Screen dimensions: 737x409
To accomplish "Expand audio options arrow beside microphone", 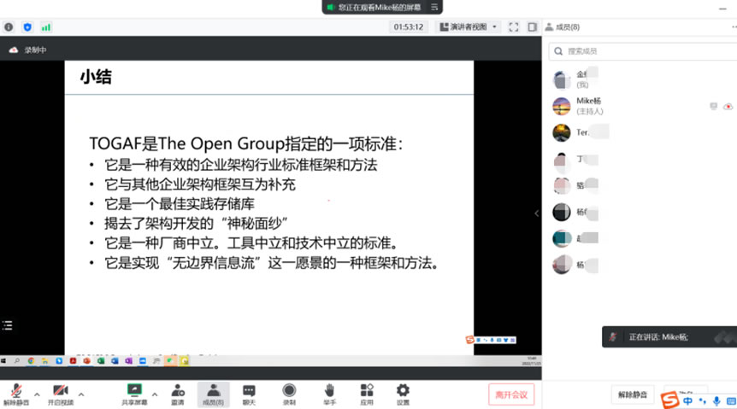I will (37, 394).
